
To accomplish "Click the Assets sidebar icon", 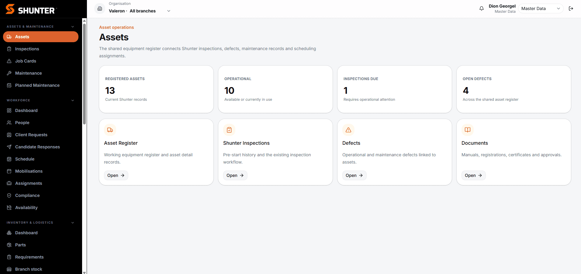I will click(x=9, y=37).
